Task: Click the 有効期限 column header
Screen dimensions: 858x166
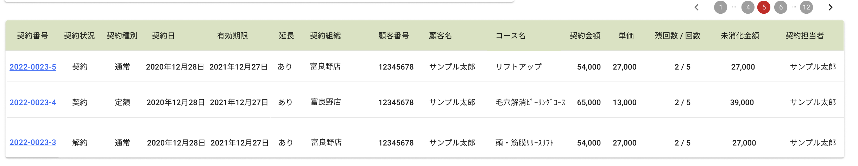Action: pyautogui.click(x=232, y=36)
